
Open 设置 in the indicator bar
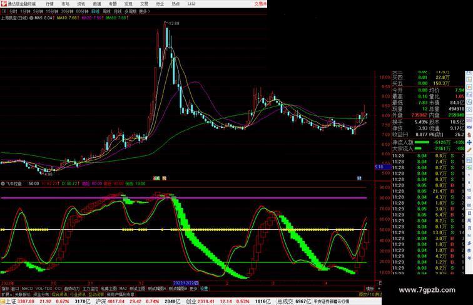pyautogui.click(x=204, y=289)
